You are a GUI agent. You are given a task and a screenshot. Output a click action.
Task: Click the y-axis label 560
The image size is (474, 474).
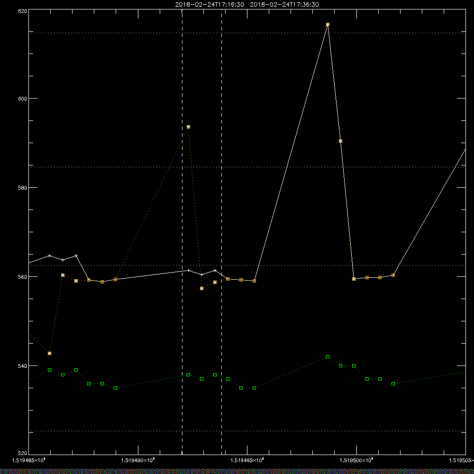click(23, 277)
